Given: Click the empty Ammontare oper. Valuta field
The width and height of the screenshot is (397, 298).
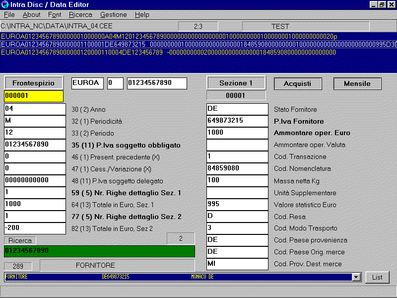Looking at the screenshot, I should tap(237, 145).
